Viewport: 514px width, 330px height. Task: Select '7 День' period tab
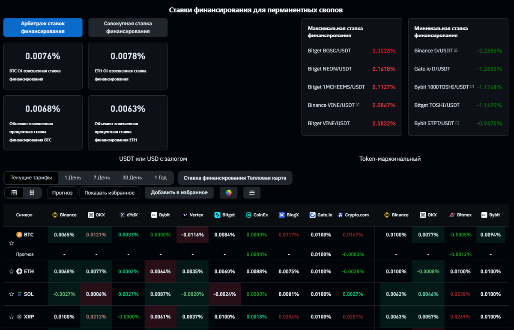102,177
